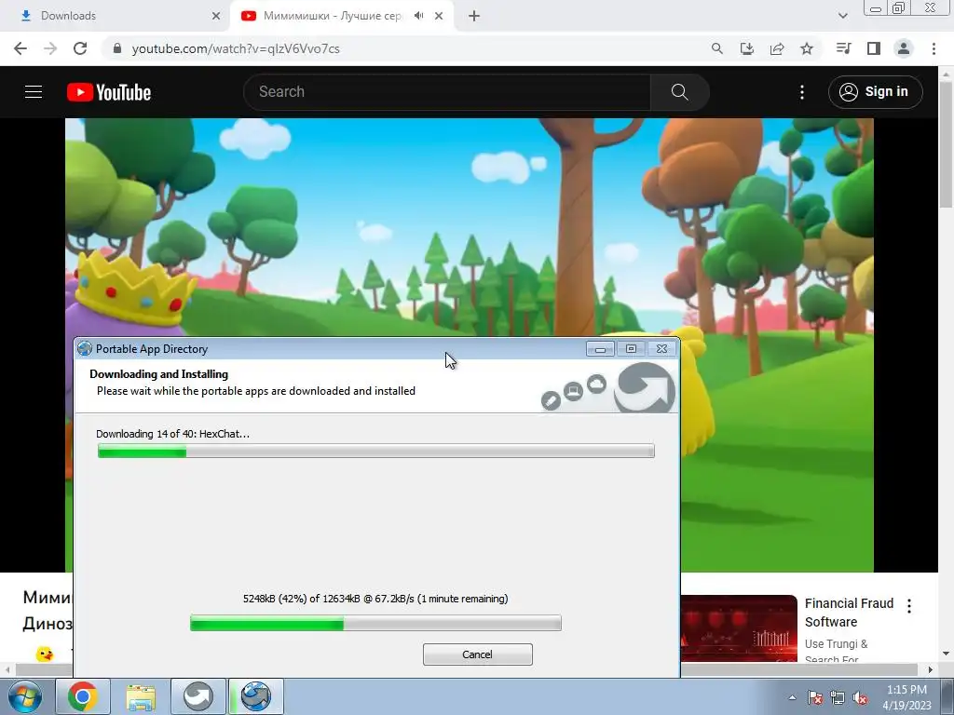
Task: Open YouTube hamburger guide menu
Action: [34, 92]
